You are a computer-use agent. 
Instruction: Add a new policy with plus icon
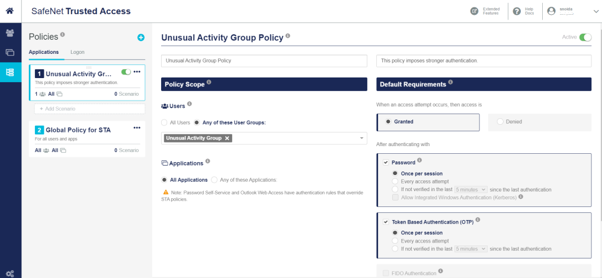point(140,37)
